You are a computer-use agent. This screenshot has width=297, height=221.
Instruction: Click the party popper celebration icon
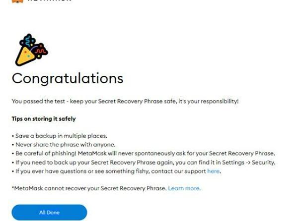coord(31,50)
